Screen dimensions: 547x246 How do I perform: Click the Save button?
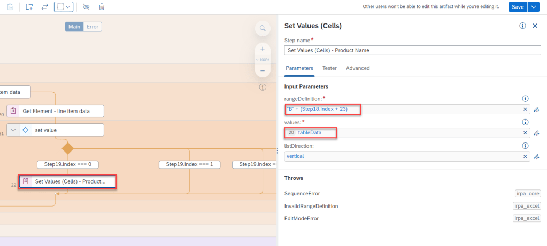pos(517,7)
